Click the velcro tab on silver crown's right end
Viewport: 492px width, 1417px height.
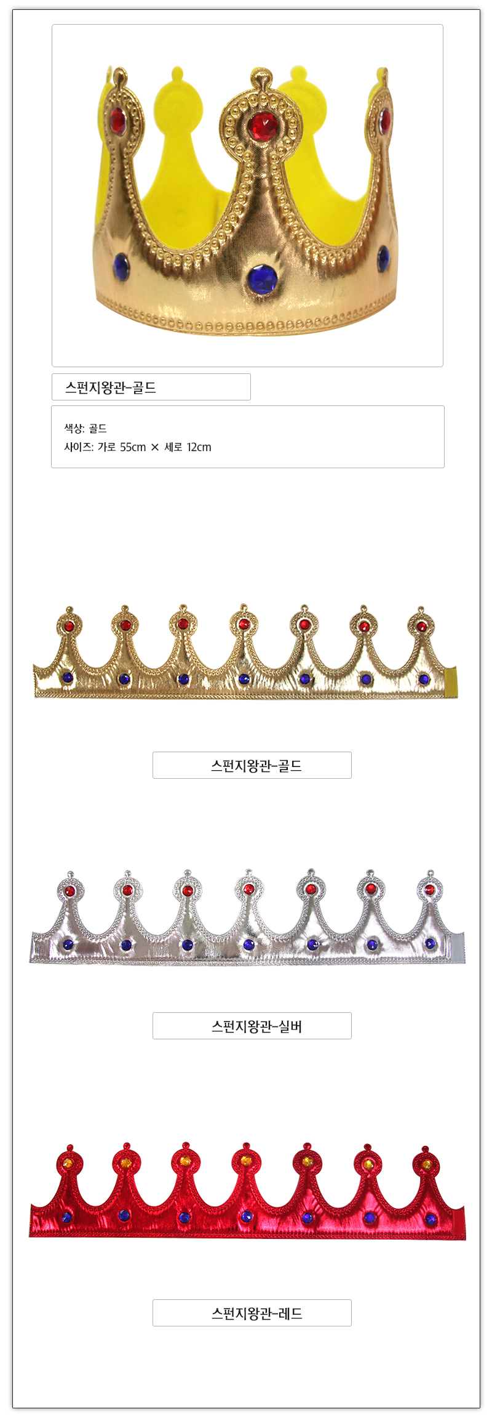[x=458, y=947]
